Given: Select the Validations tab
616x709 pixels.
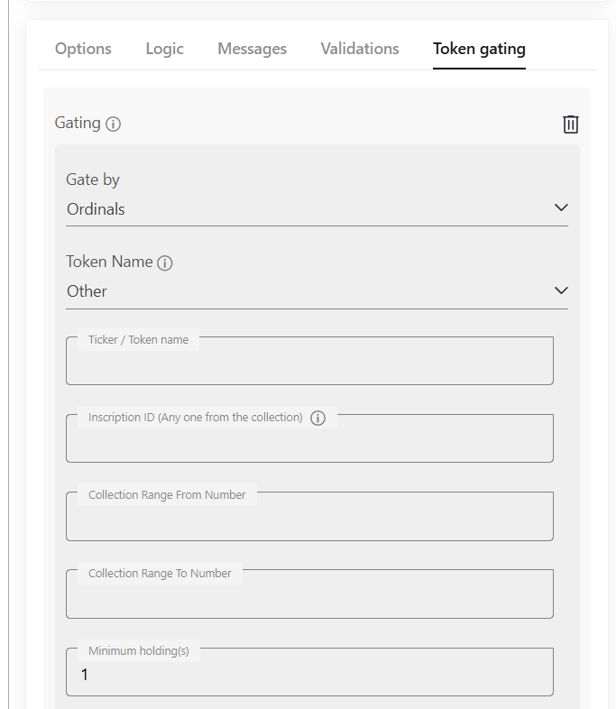Looking at the screenshot, I should click(360, 49).
